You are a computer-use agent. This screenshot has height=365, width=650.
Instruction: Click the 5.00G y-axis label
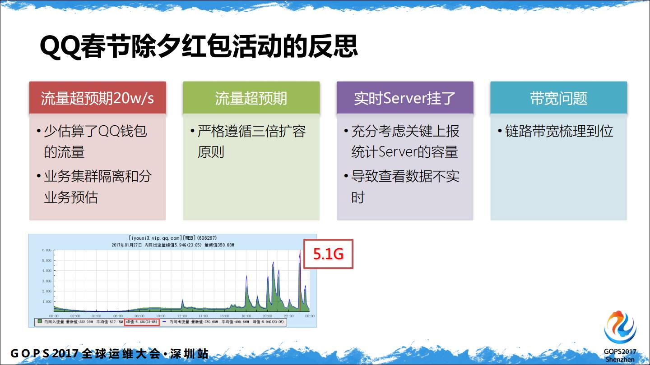click(47, 260)
